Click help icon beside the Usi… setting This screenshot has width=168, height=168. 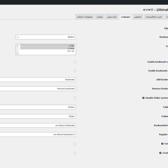tap(162, 144)
